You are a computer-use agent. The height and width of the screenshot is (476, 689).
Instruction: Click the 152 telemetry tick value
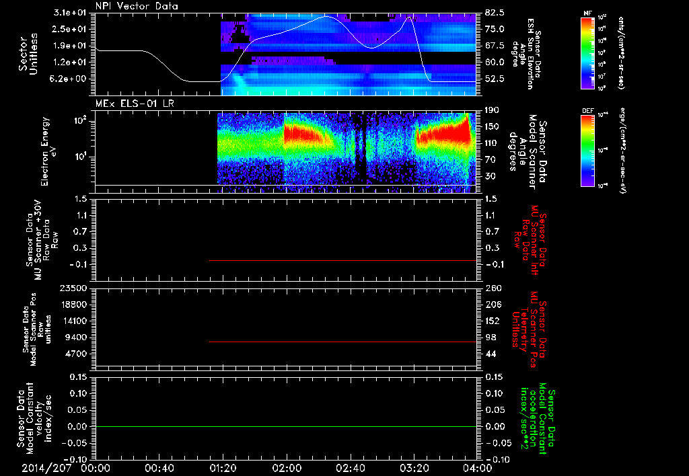[x=493, y=321]
